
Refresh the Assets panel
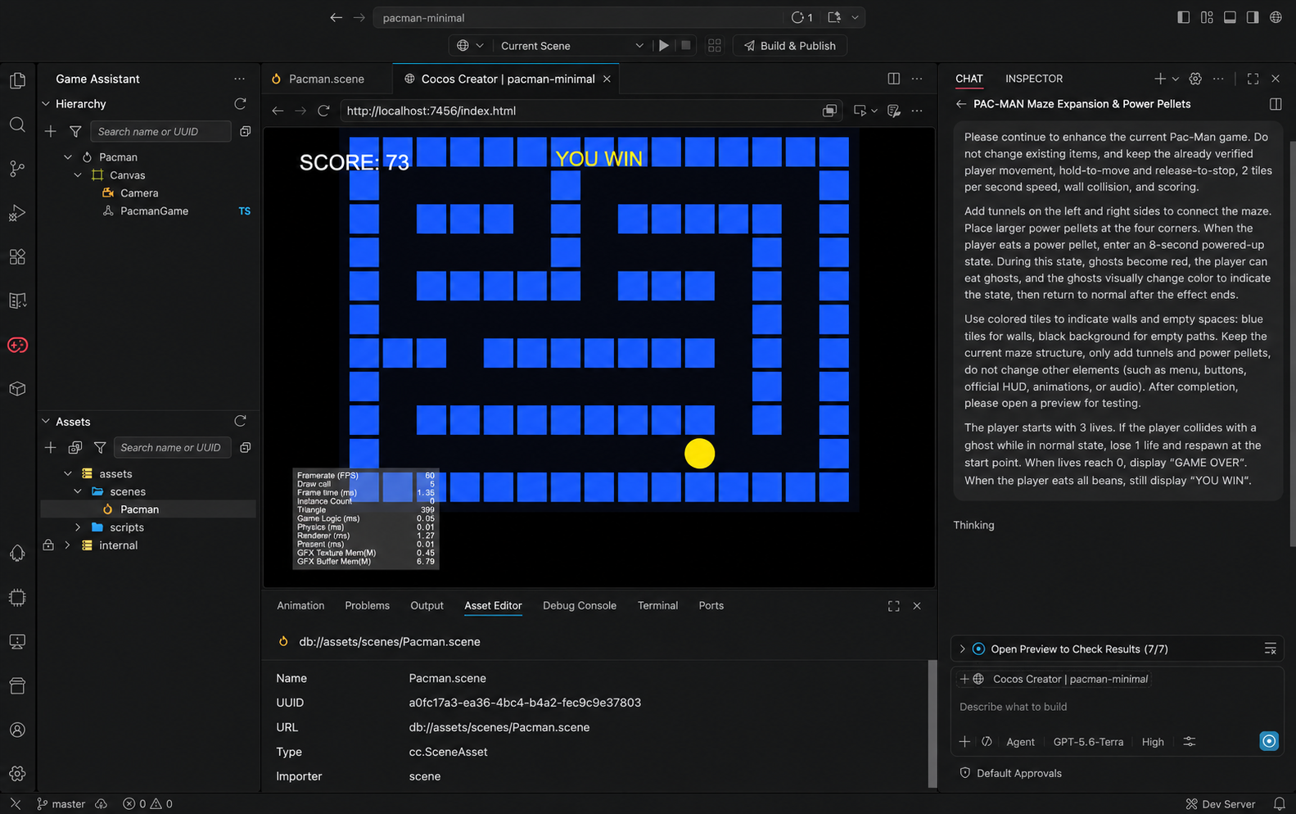click(240, 421)
